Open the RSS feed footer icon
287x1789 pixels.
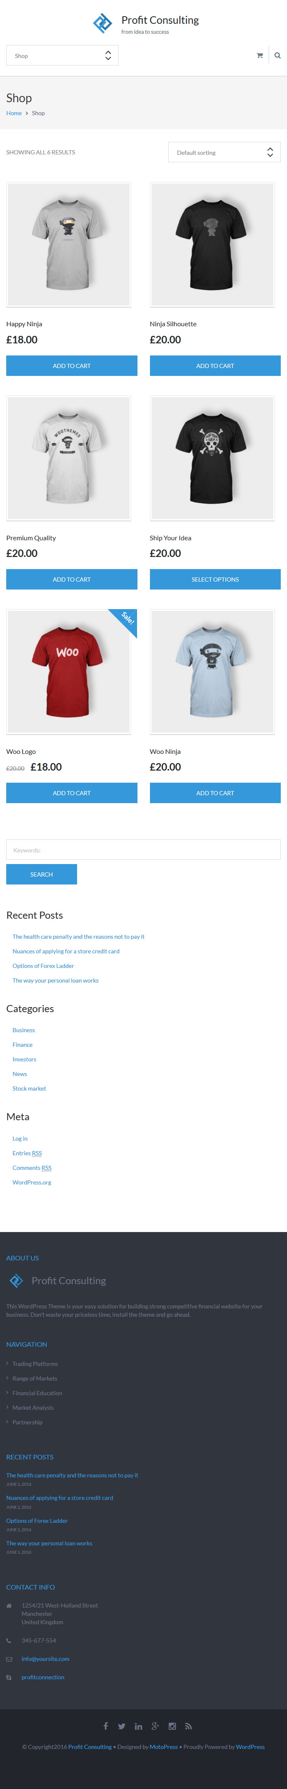pyautogui.click(x=189, y=1726)
